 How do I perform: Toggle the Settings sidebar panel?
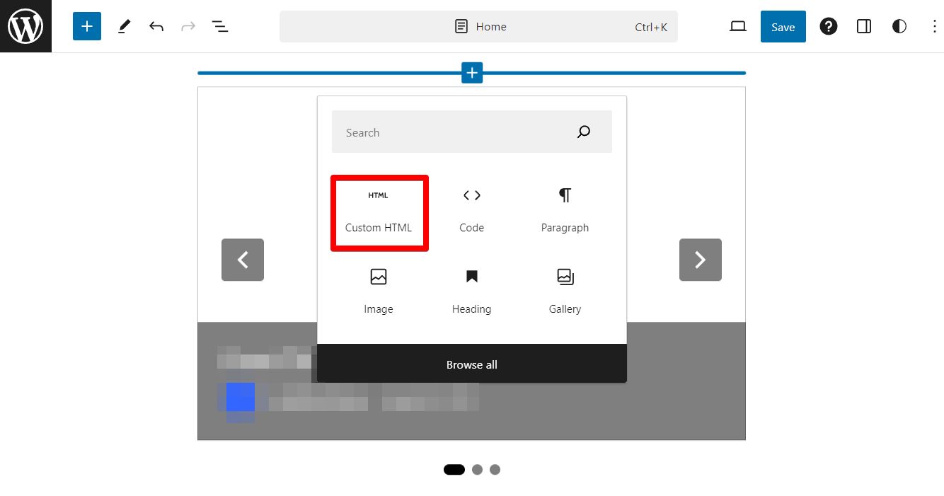coord(863,26)
